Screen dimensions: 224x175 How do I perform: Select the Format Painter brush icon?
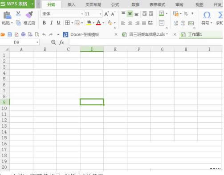(29, 14)
